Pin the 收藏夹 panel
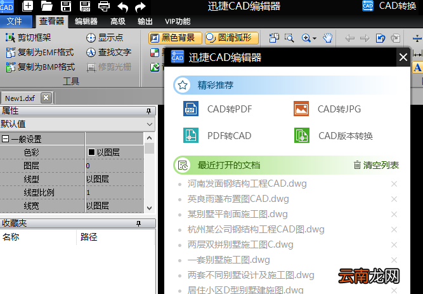The image size is (423, 294). point(139,224)
